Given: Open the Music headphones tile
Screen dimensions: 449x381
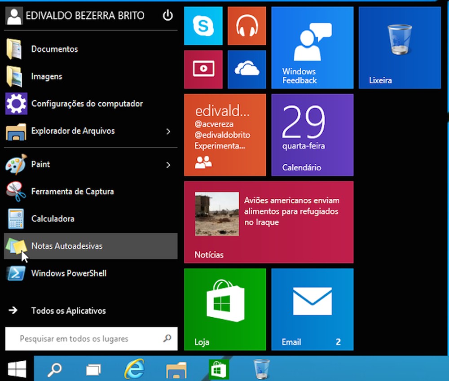Looking at the screenshot, I should pos(247,26).
